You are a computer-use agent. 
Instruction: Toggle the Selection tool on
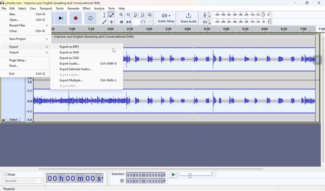coord(104,15)
